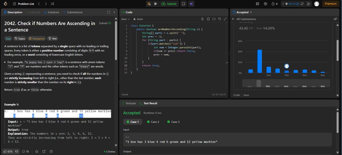Click the "return true;" code line

click(150, 65)
